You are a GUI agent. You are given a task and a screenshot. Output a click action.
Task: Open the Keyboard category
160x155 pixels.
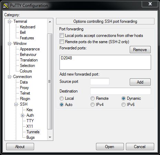click(28, 27)
